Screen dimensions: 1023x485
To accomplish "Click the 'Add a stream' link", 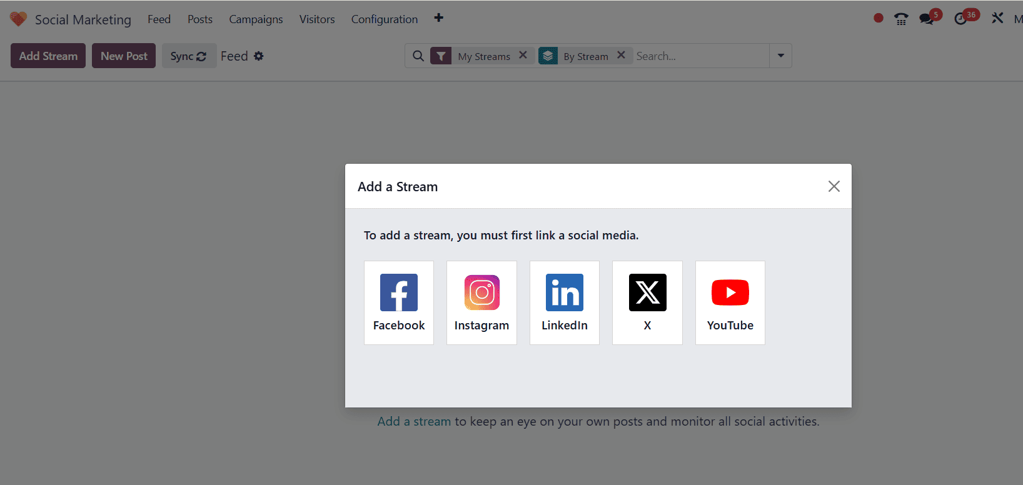I will [x=414, y=421].
